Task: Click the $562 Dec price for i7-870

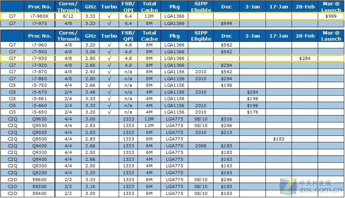Action: 226,72
